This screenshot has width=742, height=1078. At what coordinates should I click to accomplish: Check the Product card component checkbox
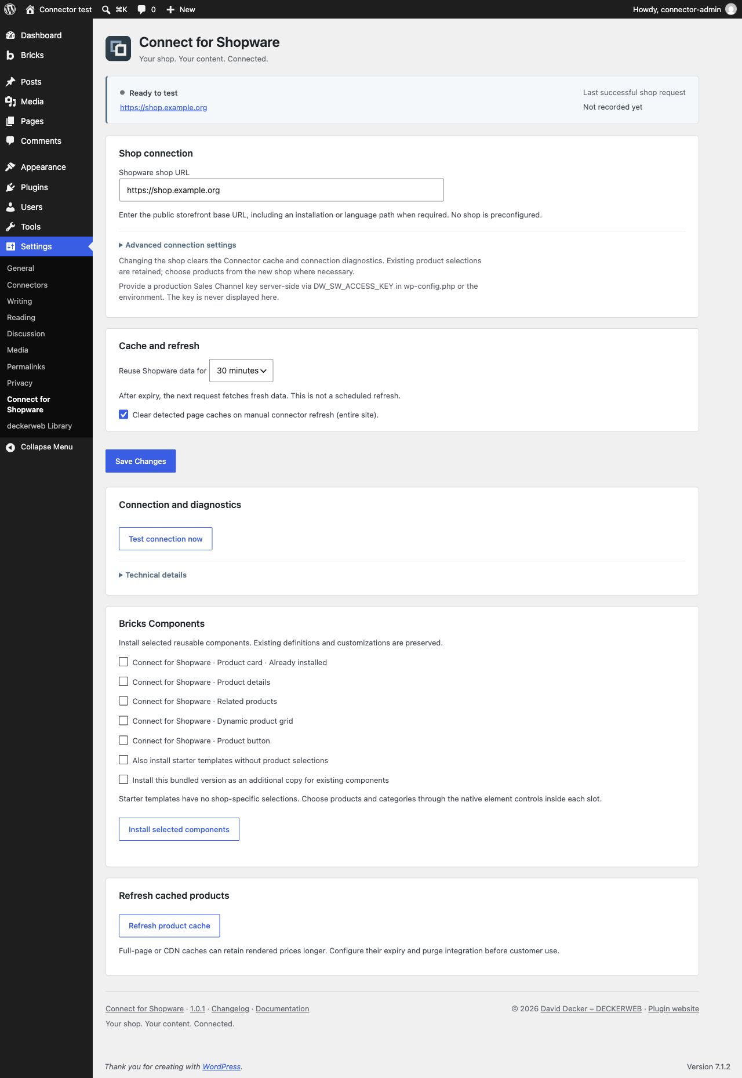pyautogui.click(x=123, y=662)
